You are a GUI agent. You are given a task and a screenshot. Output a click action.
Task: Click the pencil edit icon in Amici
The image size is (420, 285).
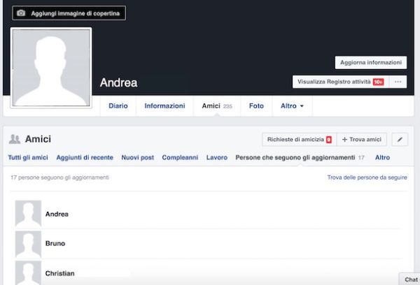(400, 140)
